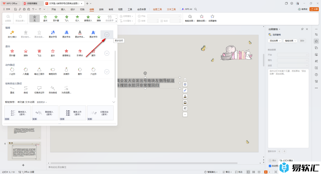Draw a 直线 custom path

tap(12, 90)
